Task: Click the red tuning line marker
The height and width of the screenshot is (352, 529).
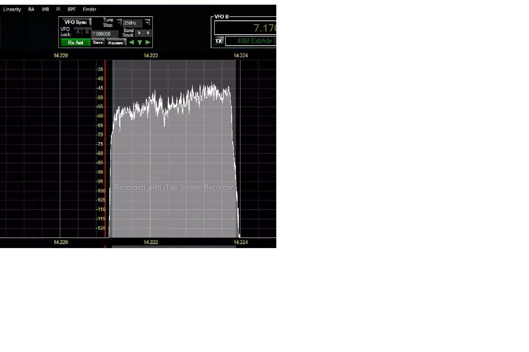Action: [x=105, y=148]
